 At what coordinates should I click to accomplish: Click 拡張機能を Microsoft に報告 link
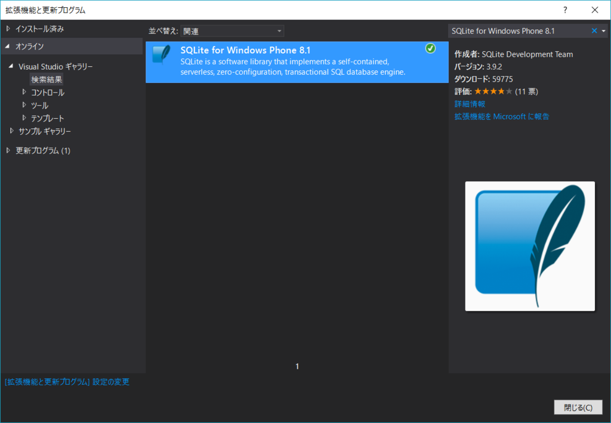click(x=502, y=116)
